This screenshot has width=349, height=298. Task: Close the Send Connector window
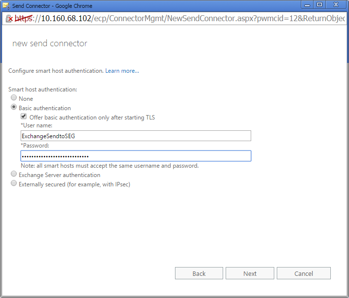point(336,5)
